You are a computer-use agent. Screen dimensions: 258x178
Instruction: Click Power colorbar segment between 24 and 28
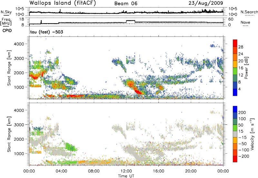(x=235, y=50)
